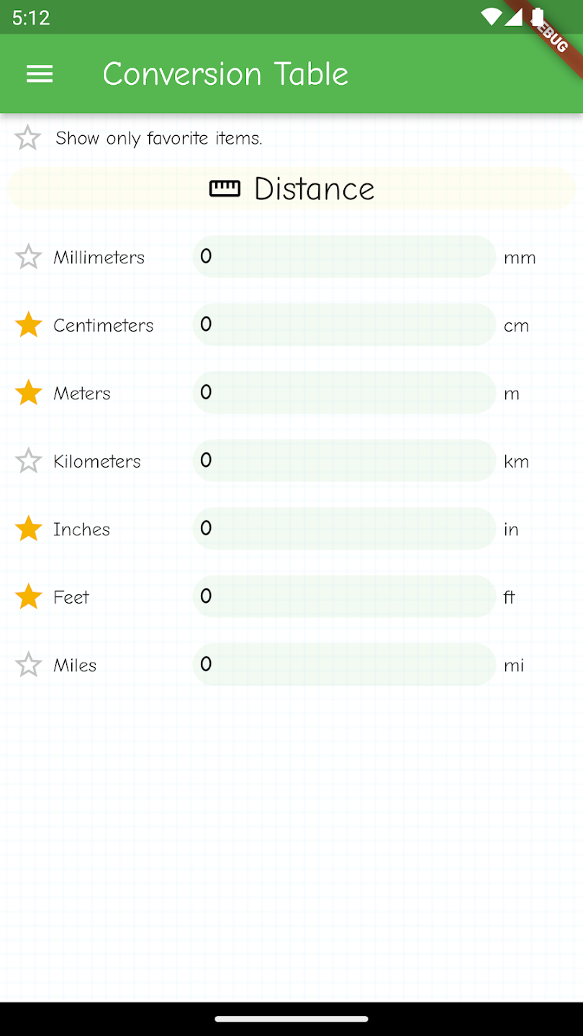Select the Inches value input field
Viewport: 583px width, 1036px height.
pos(343,528)
